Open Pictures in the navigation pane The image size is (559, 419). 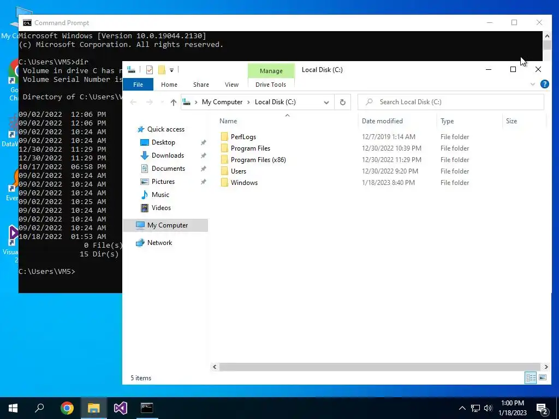tap(163, 182)
